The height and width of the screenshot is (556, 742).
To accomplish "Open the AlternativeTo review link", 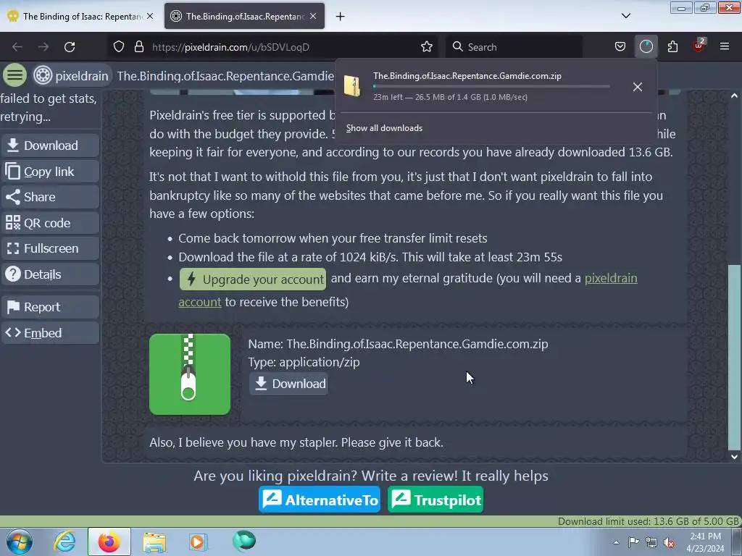I will (320, 500).
